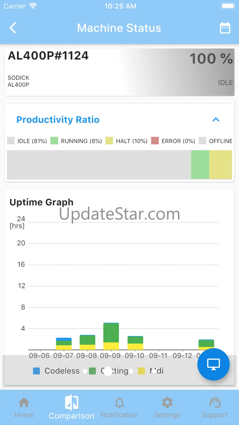The height and width of the screenshot is (425, 239).
Task: Click the yellow HALT segment of ratio bar
Action: tap(221, 165)
